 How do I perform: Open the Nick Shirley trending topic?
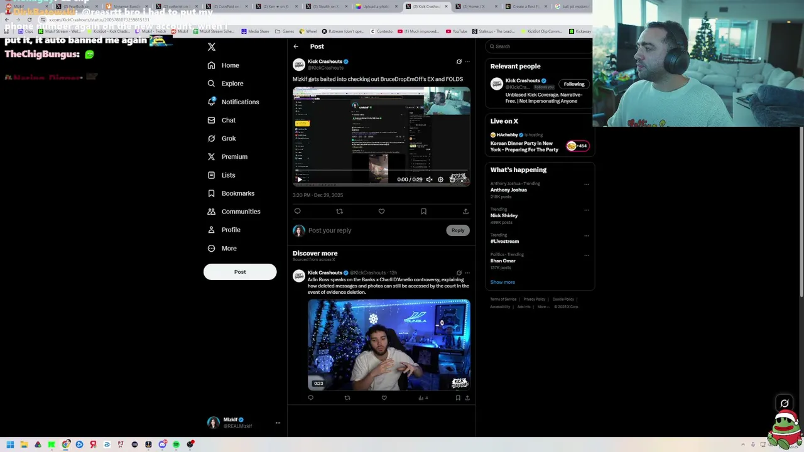(504, 215)
